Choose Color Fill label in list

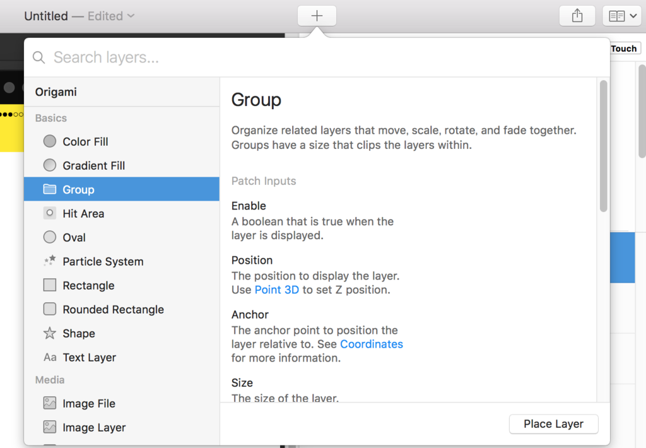tap(85, 142)
